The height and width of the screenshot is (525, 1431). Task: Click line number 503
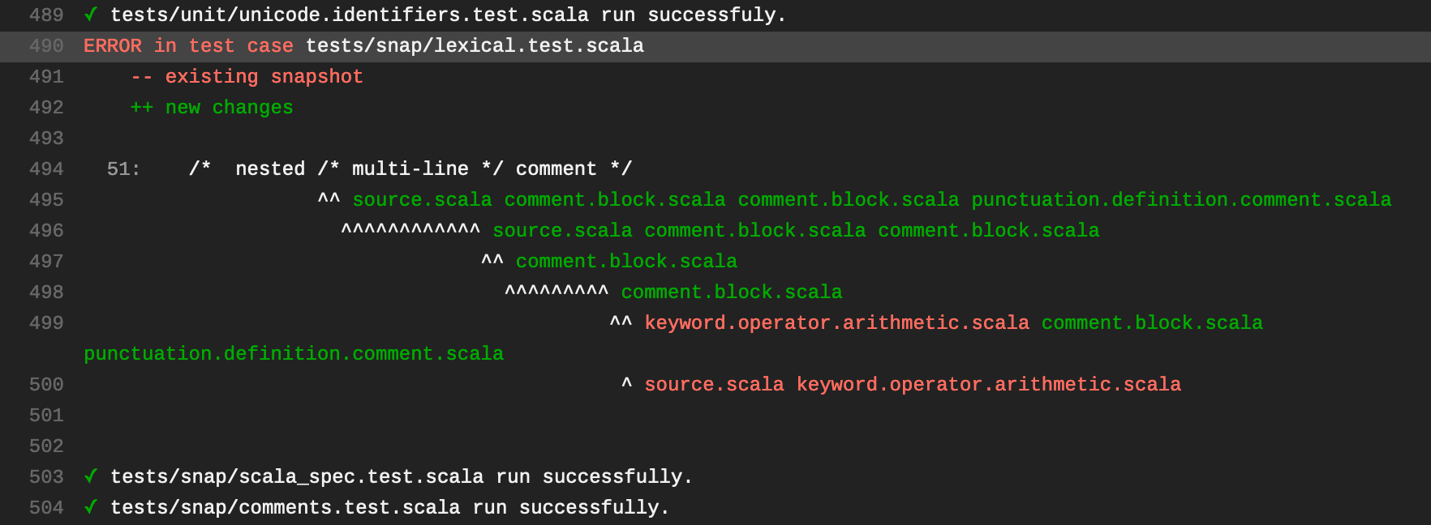click(46, 477)
